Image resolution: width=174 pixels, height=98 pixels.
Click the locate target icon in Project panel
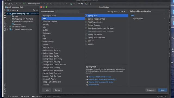pos(34,10)
